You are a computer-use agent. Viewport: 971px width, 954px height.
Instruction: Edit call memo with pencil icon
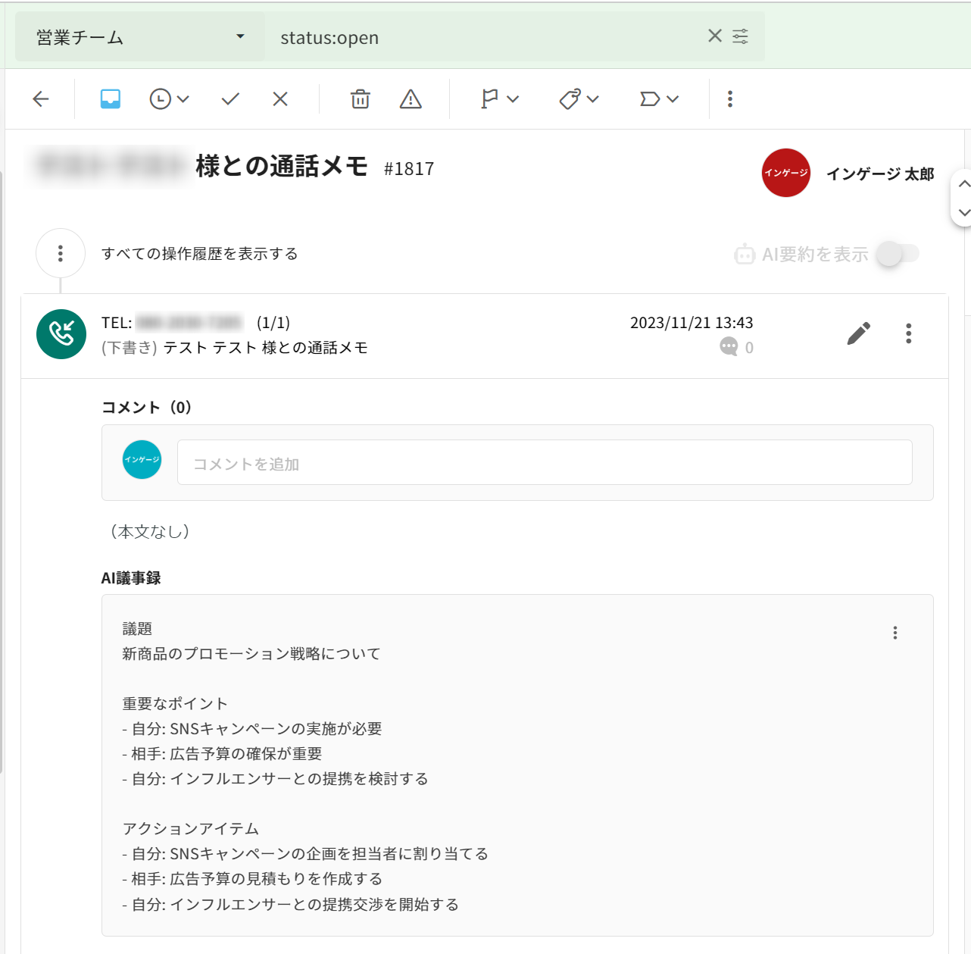858,333
